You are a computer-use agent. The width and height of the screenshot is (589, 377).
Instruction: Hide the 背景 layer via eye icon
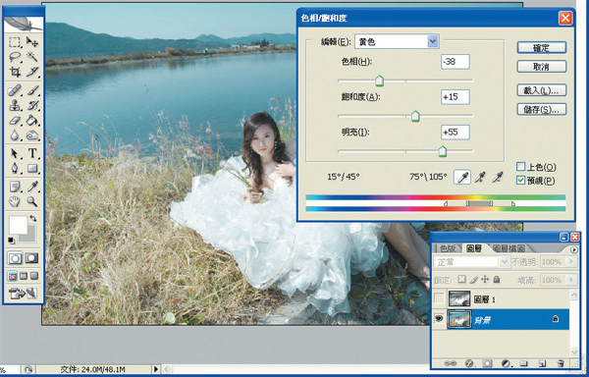tap(439, 319)
